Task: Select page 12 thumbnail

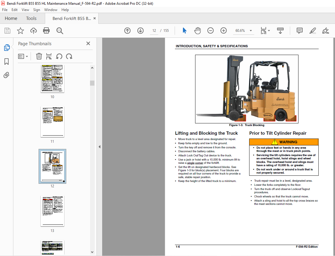Action: click(x=52, y=167)
